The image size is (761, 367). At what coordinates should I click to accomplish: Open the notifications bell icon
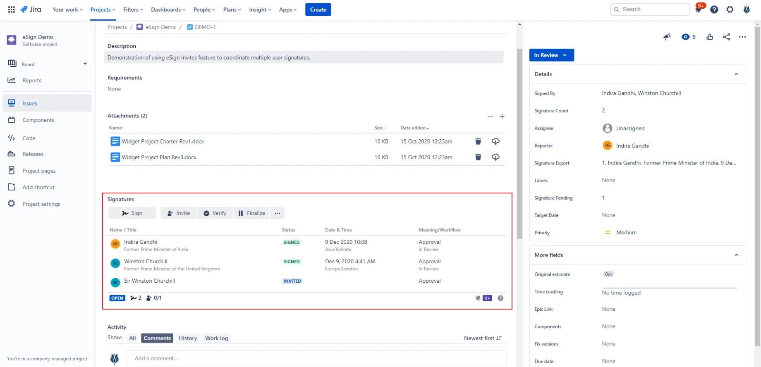pos(699,9)
